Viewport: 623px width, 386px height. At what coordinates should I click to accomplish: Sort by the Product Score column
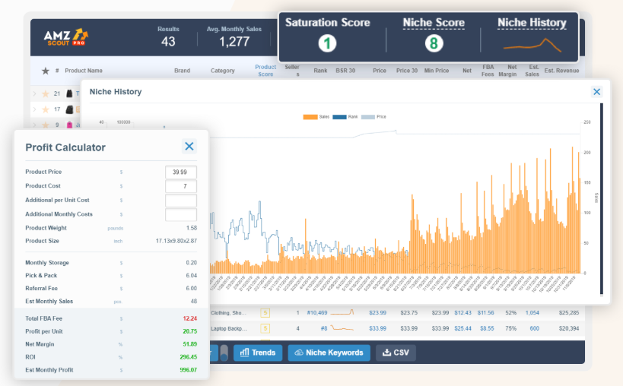point(265,71)
